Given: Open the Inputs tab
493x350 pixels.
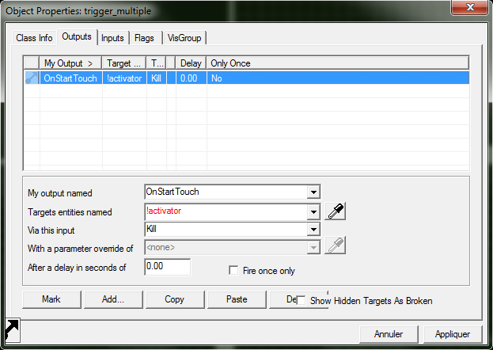Looking at the screenshot, I should coord(112,38).
